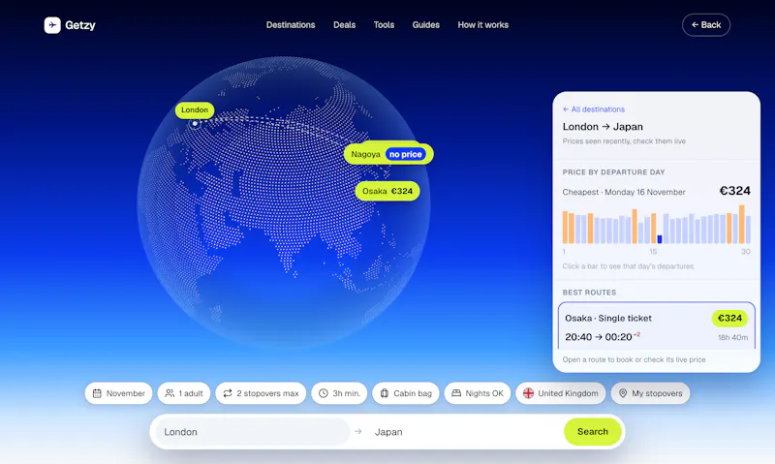Open the Guides menu item
This screenshot has width=775, height=464.
tap(426, 25)
